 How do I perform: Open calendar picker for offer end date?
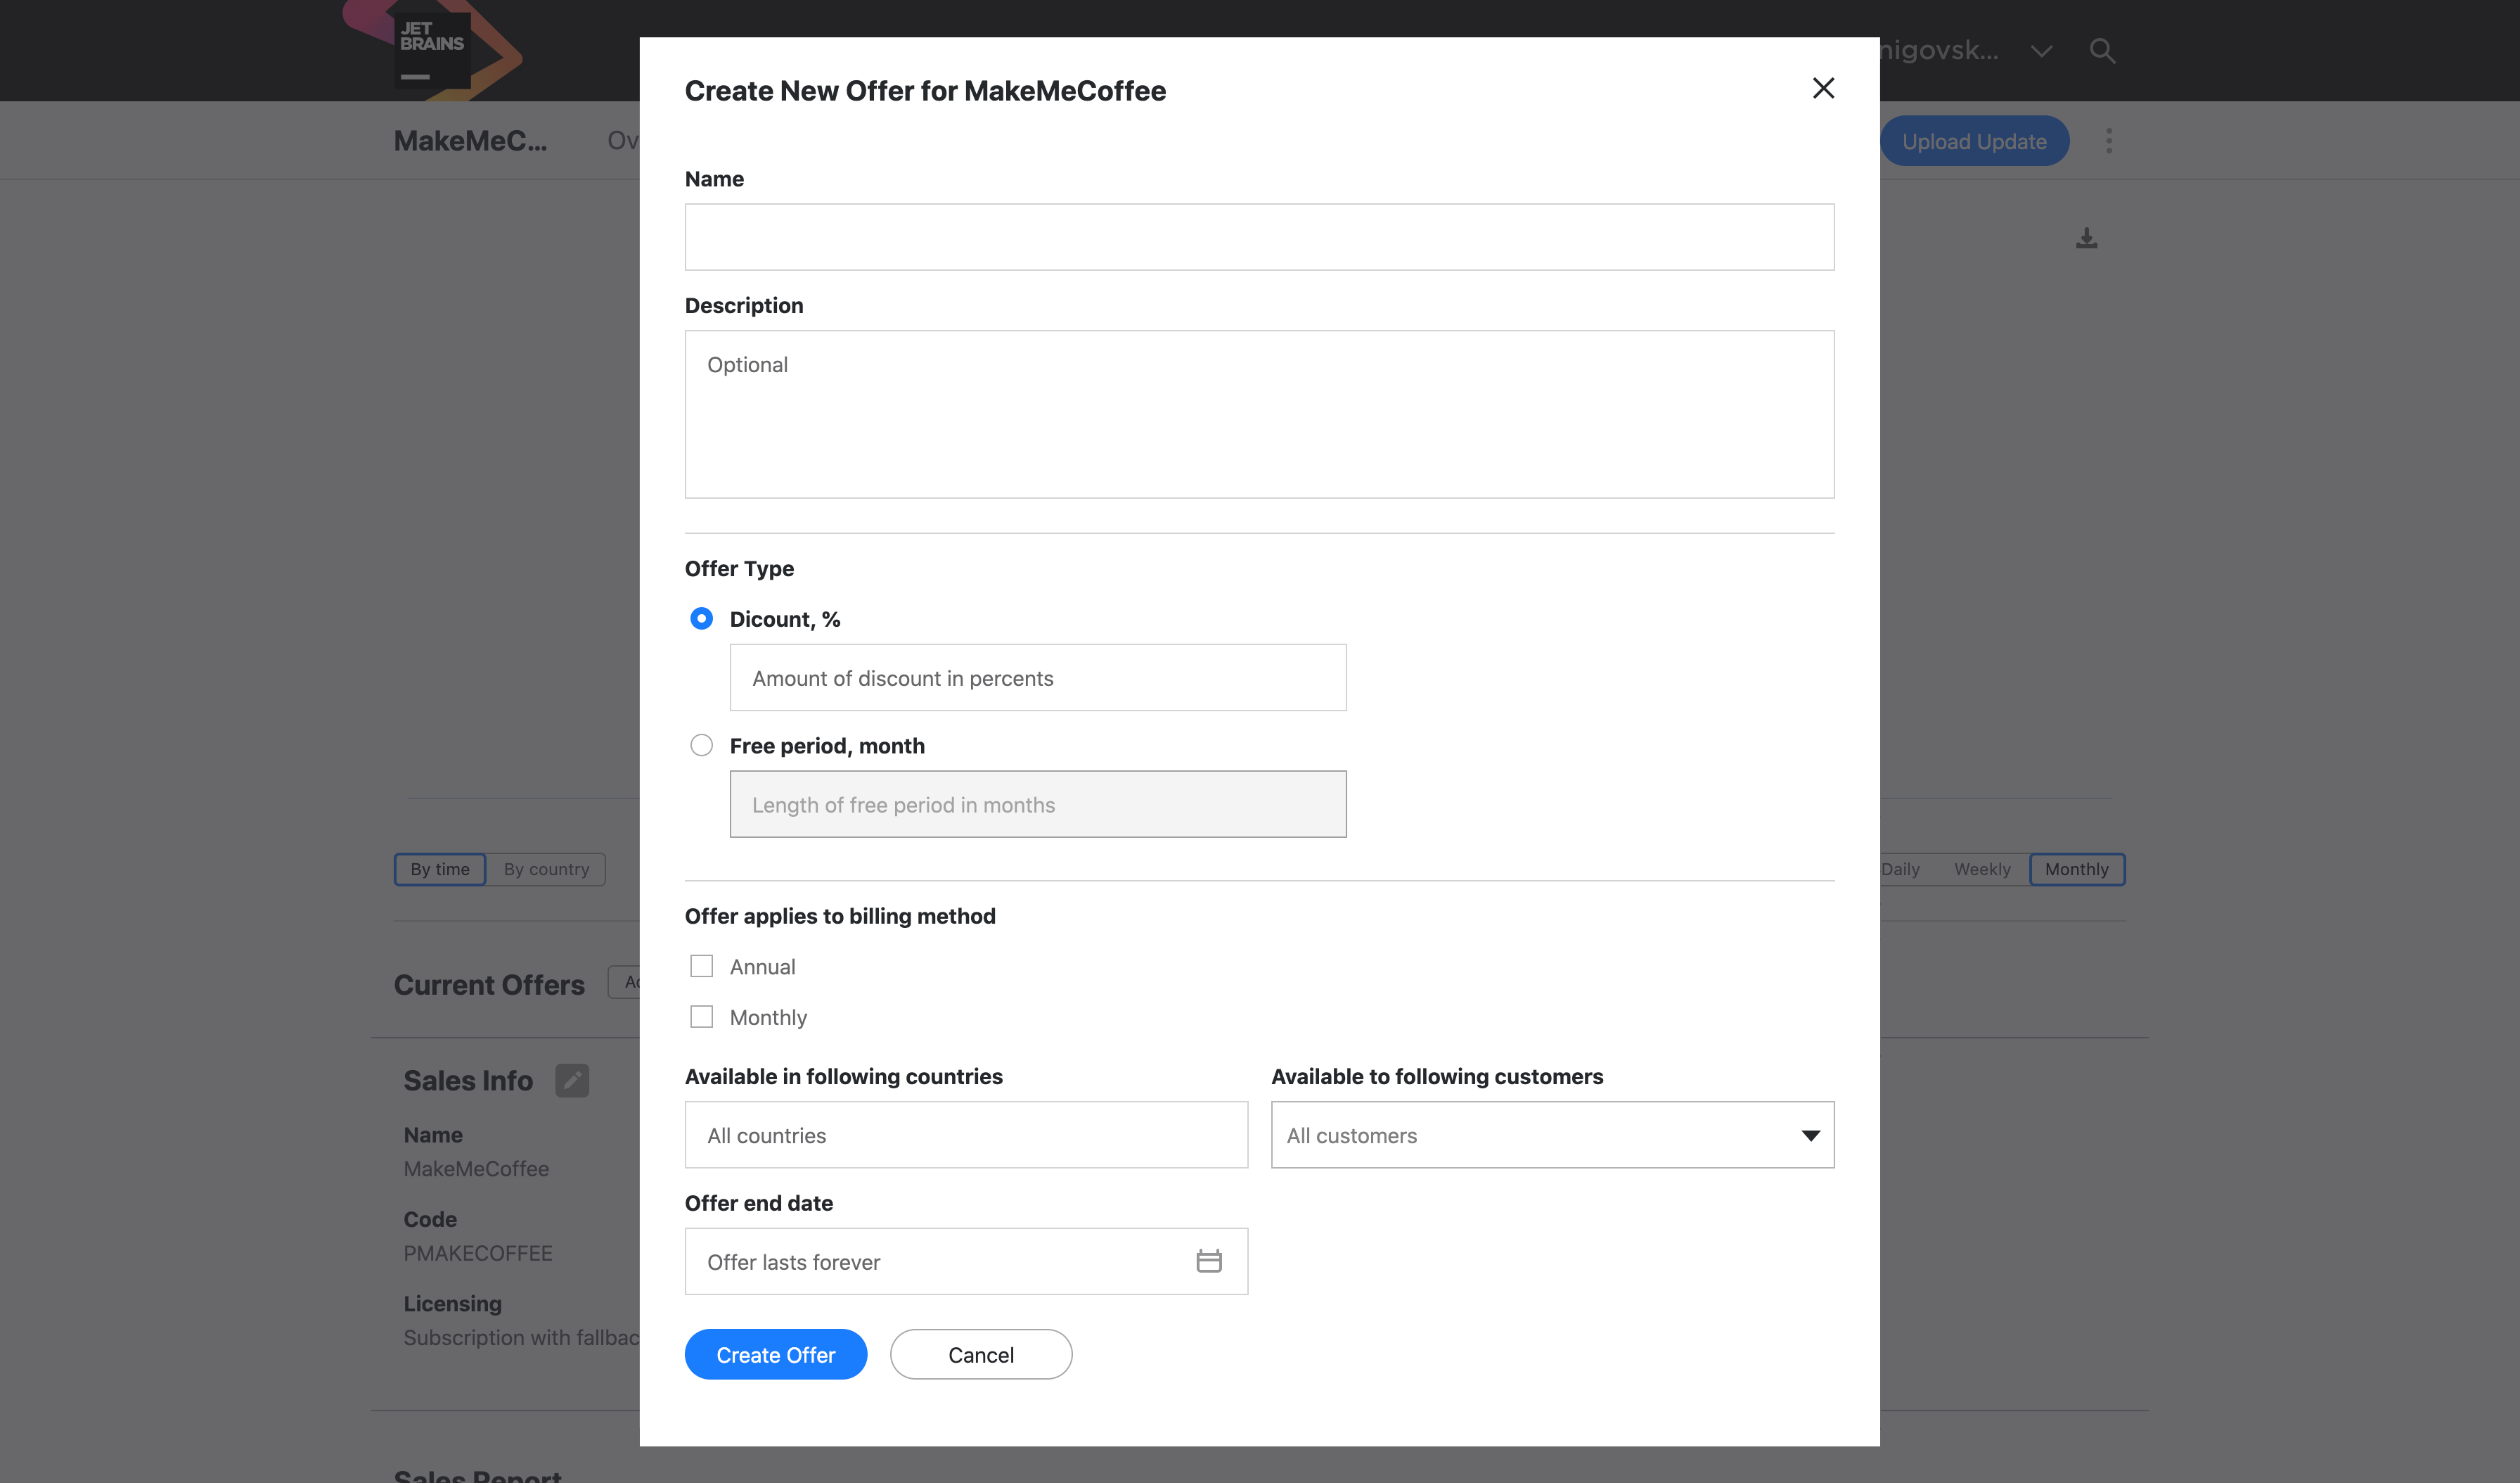tap(1209, 1261)
